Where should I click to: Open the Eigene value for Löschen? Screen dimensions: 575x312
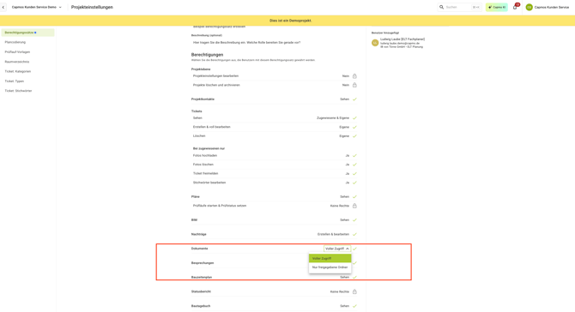coord(344,136)
